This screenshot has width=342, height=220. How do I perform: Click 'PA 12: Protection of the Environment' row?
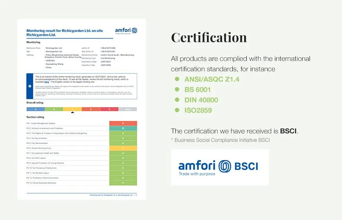tap(81, 178)
